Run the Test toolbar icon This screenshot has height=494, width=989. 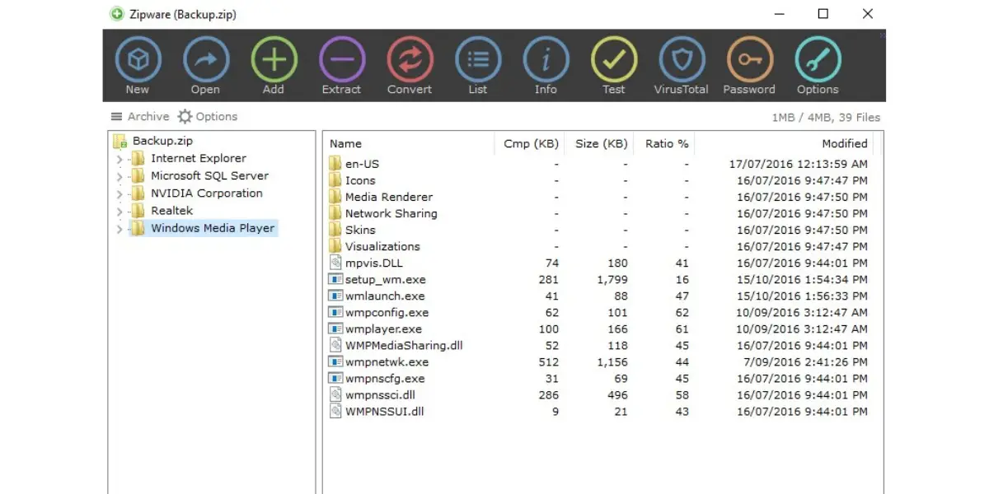(614, 60)
